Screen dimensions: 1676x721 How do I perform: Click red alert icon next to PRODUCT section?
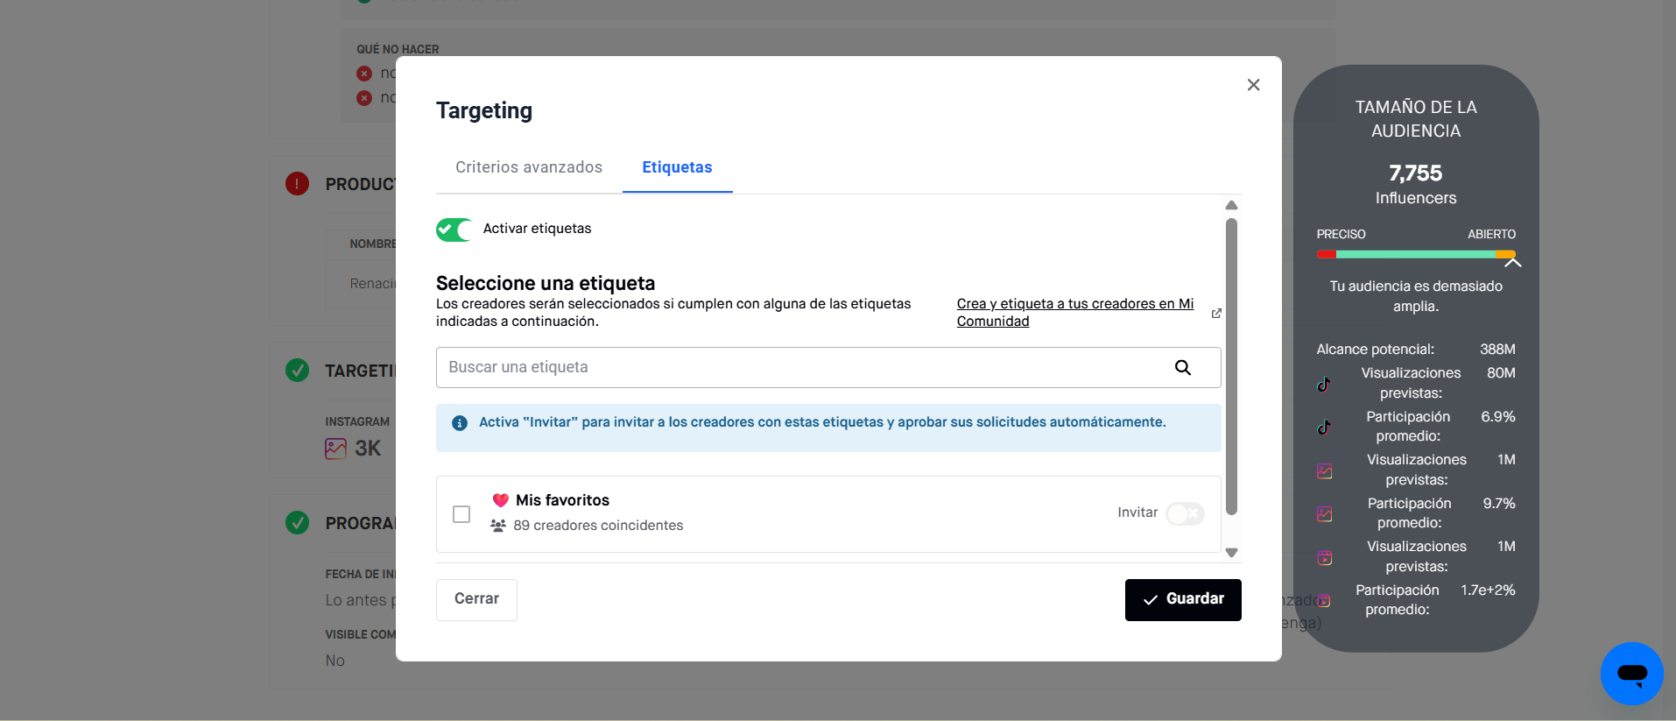pyautogui.click(x=297, y=184)
